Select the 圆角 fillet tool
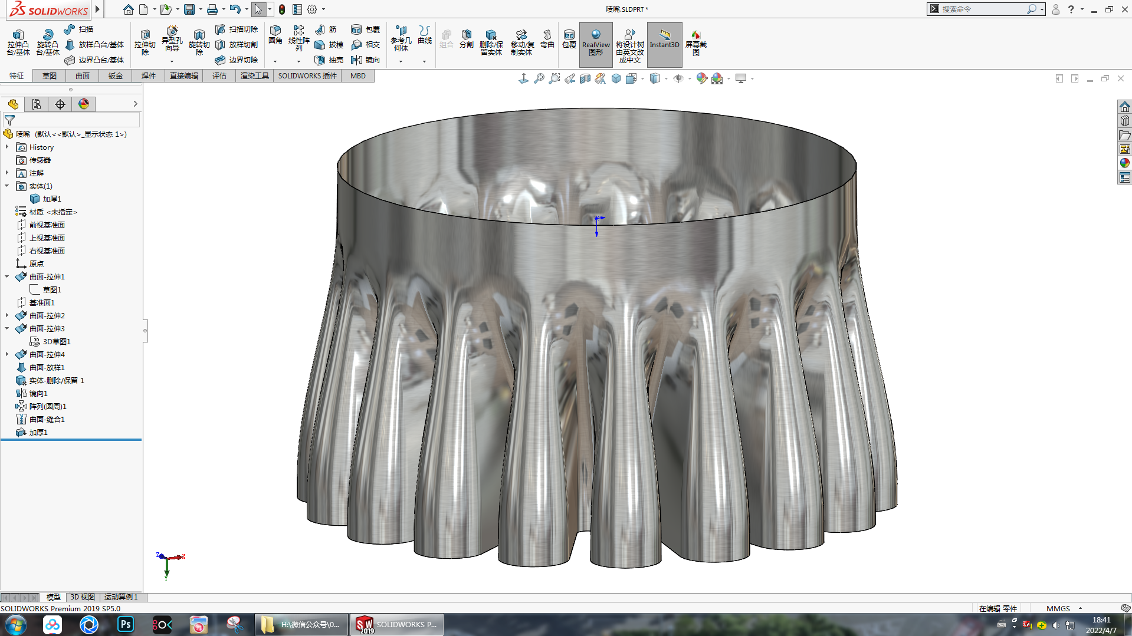 275,35
